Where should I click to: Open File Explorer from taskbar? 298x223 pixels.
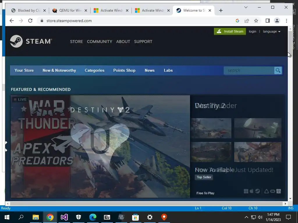(x=36, y=217)
